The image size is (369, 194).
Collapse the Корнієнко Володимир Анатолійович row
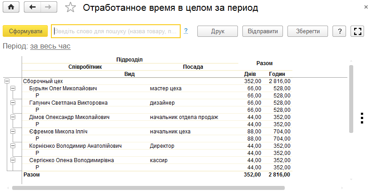coord(13,146)
